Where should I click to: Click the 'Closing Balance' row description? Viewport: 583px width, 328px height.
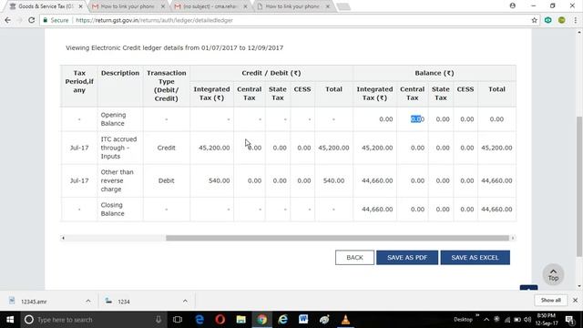click(112, 209)
